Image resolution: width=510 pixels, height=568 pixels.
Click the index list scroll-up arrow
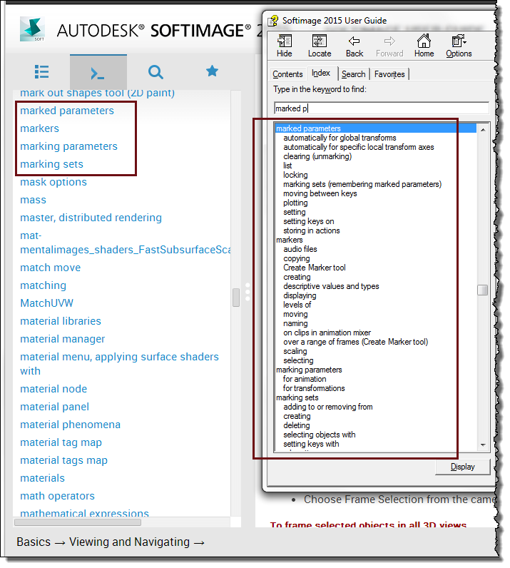[x=483, y=129]
